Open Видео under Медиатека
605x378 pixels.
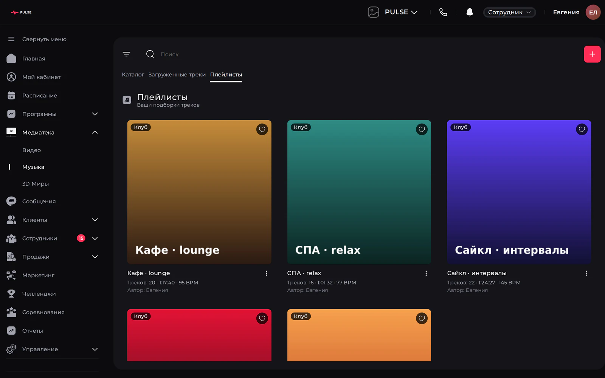31,150
